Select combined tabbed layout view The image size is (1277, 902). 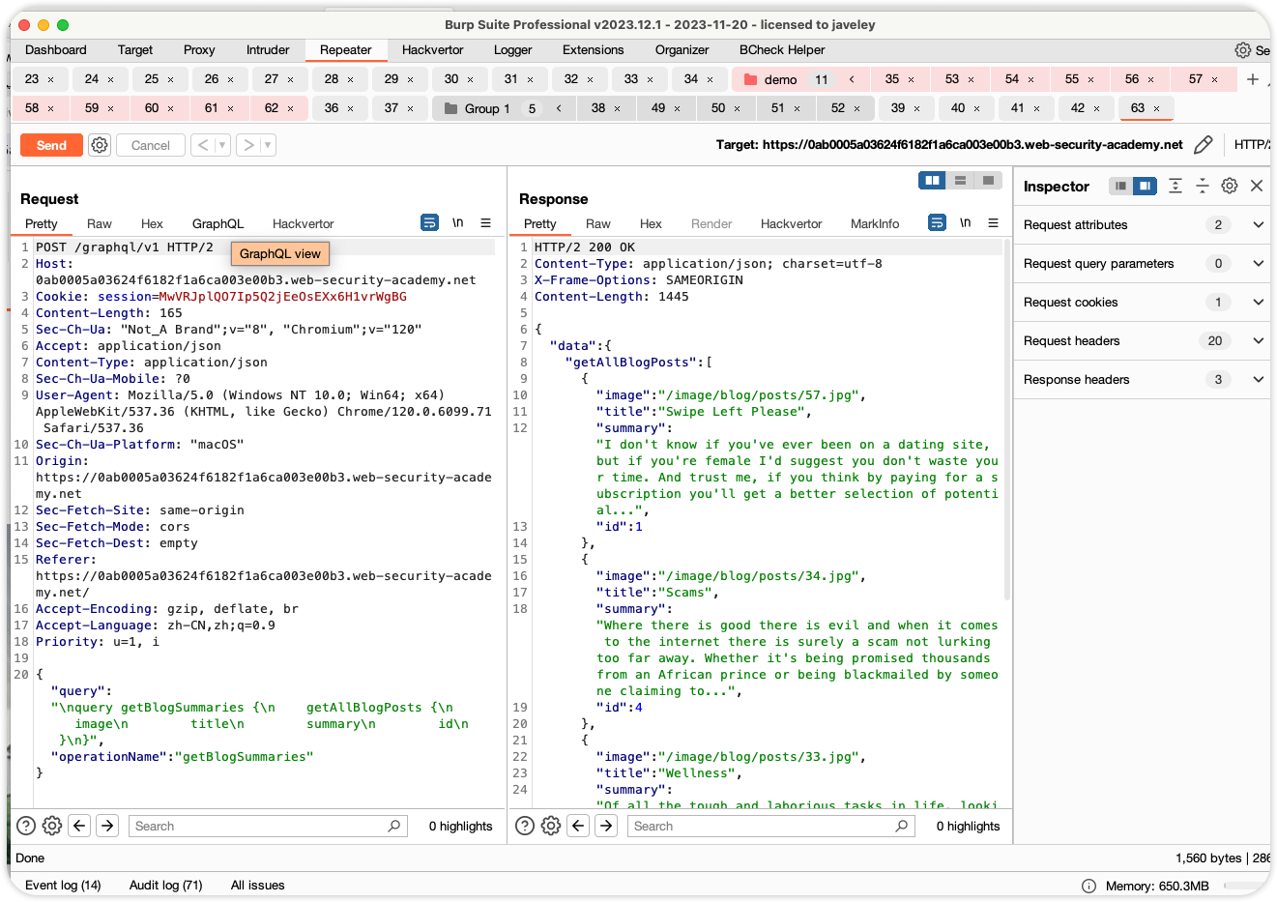[x=988, y=180]
